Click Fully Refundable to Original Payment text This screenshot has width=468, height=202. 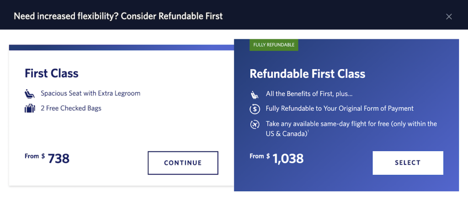coord(340,109)
